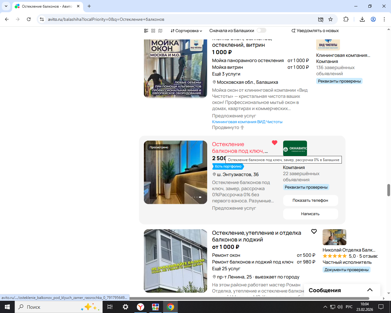
Task: Click the Написать button
Action: (x=310, y=214)
